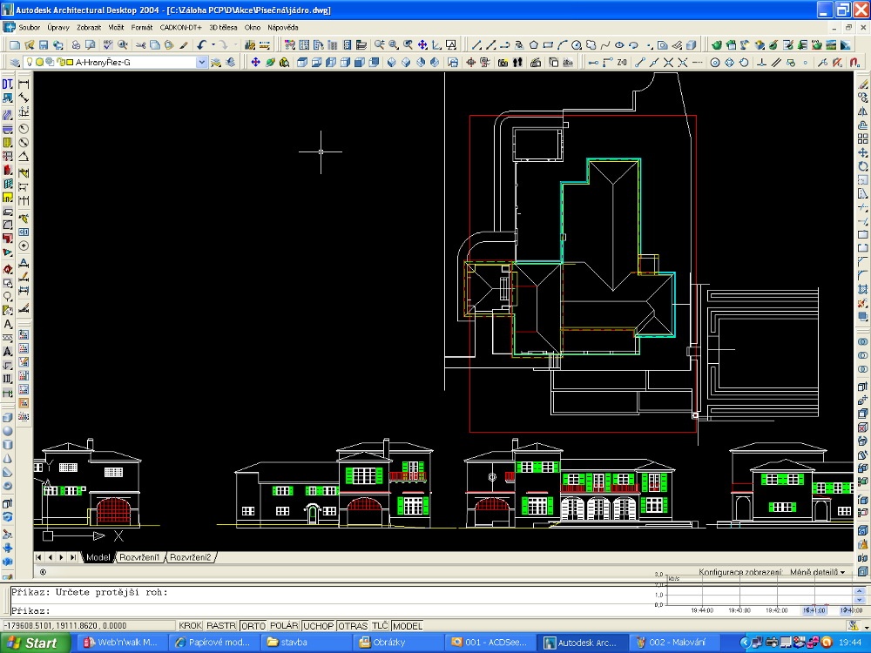
Task: Click the command line input area
Action: pyautogui.click(x=334, y=610)
